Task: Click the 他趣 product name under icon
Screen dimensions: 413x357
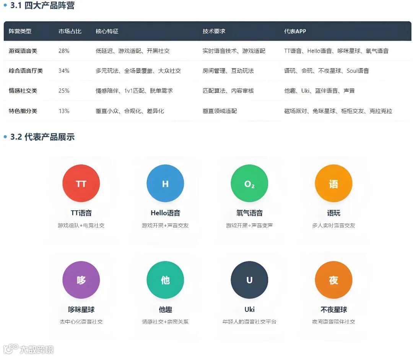Action: (x=166, y=310)
